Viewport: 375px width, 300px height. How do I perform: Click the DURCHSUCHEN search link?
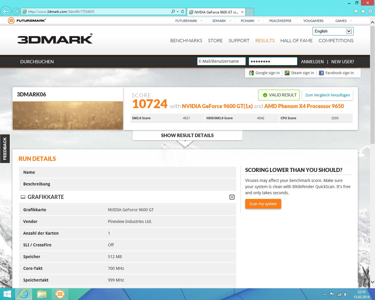click(37, 62)
